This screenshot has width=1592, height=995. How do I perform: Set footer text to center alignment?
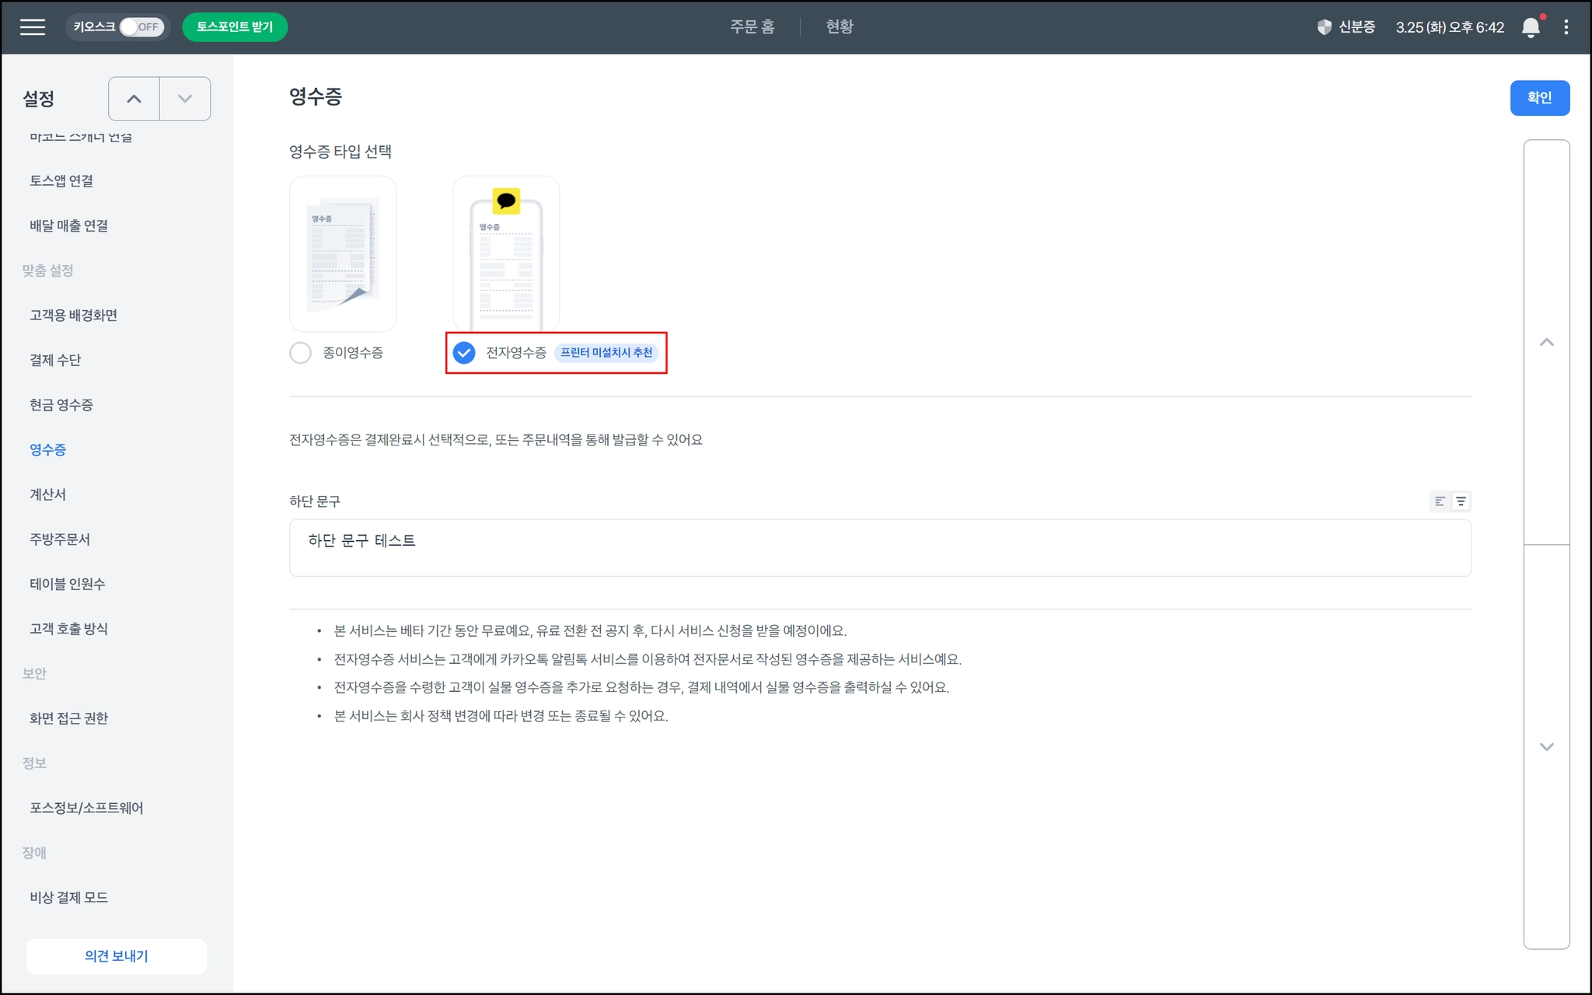pyautogui.click(x=1461, y=501)
